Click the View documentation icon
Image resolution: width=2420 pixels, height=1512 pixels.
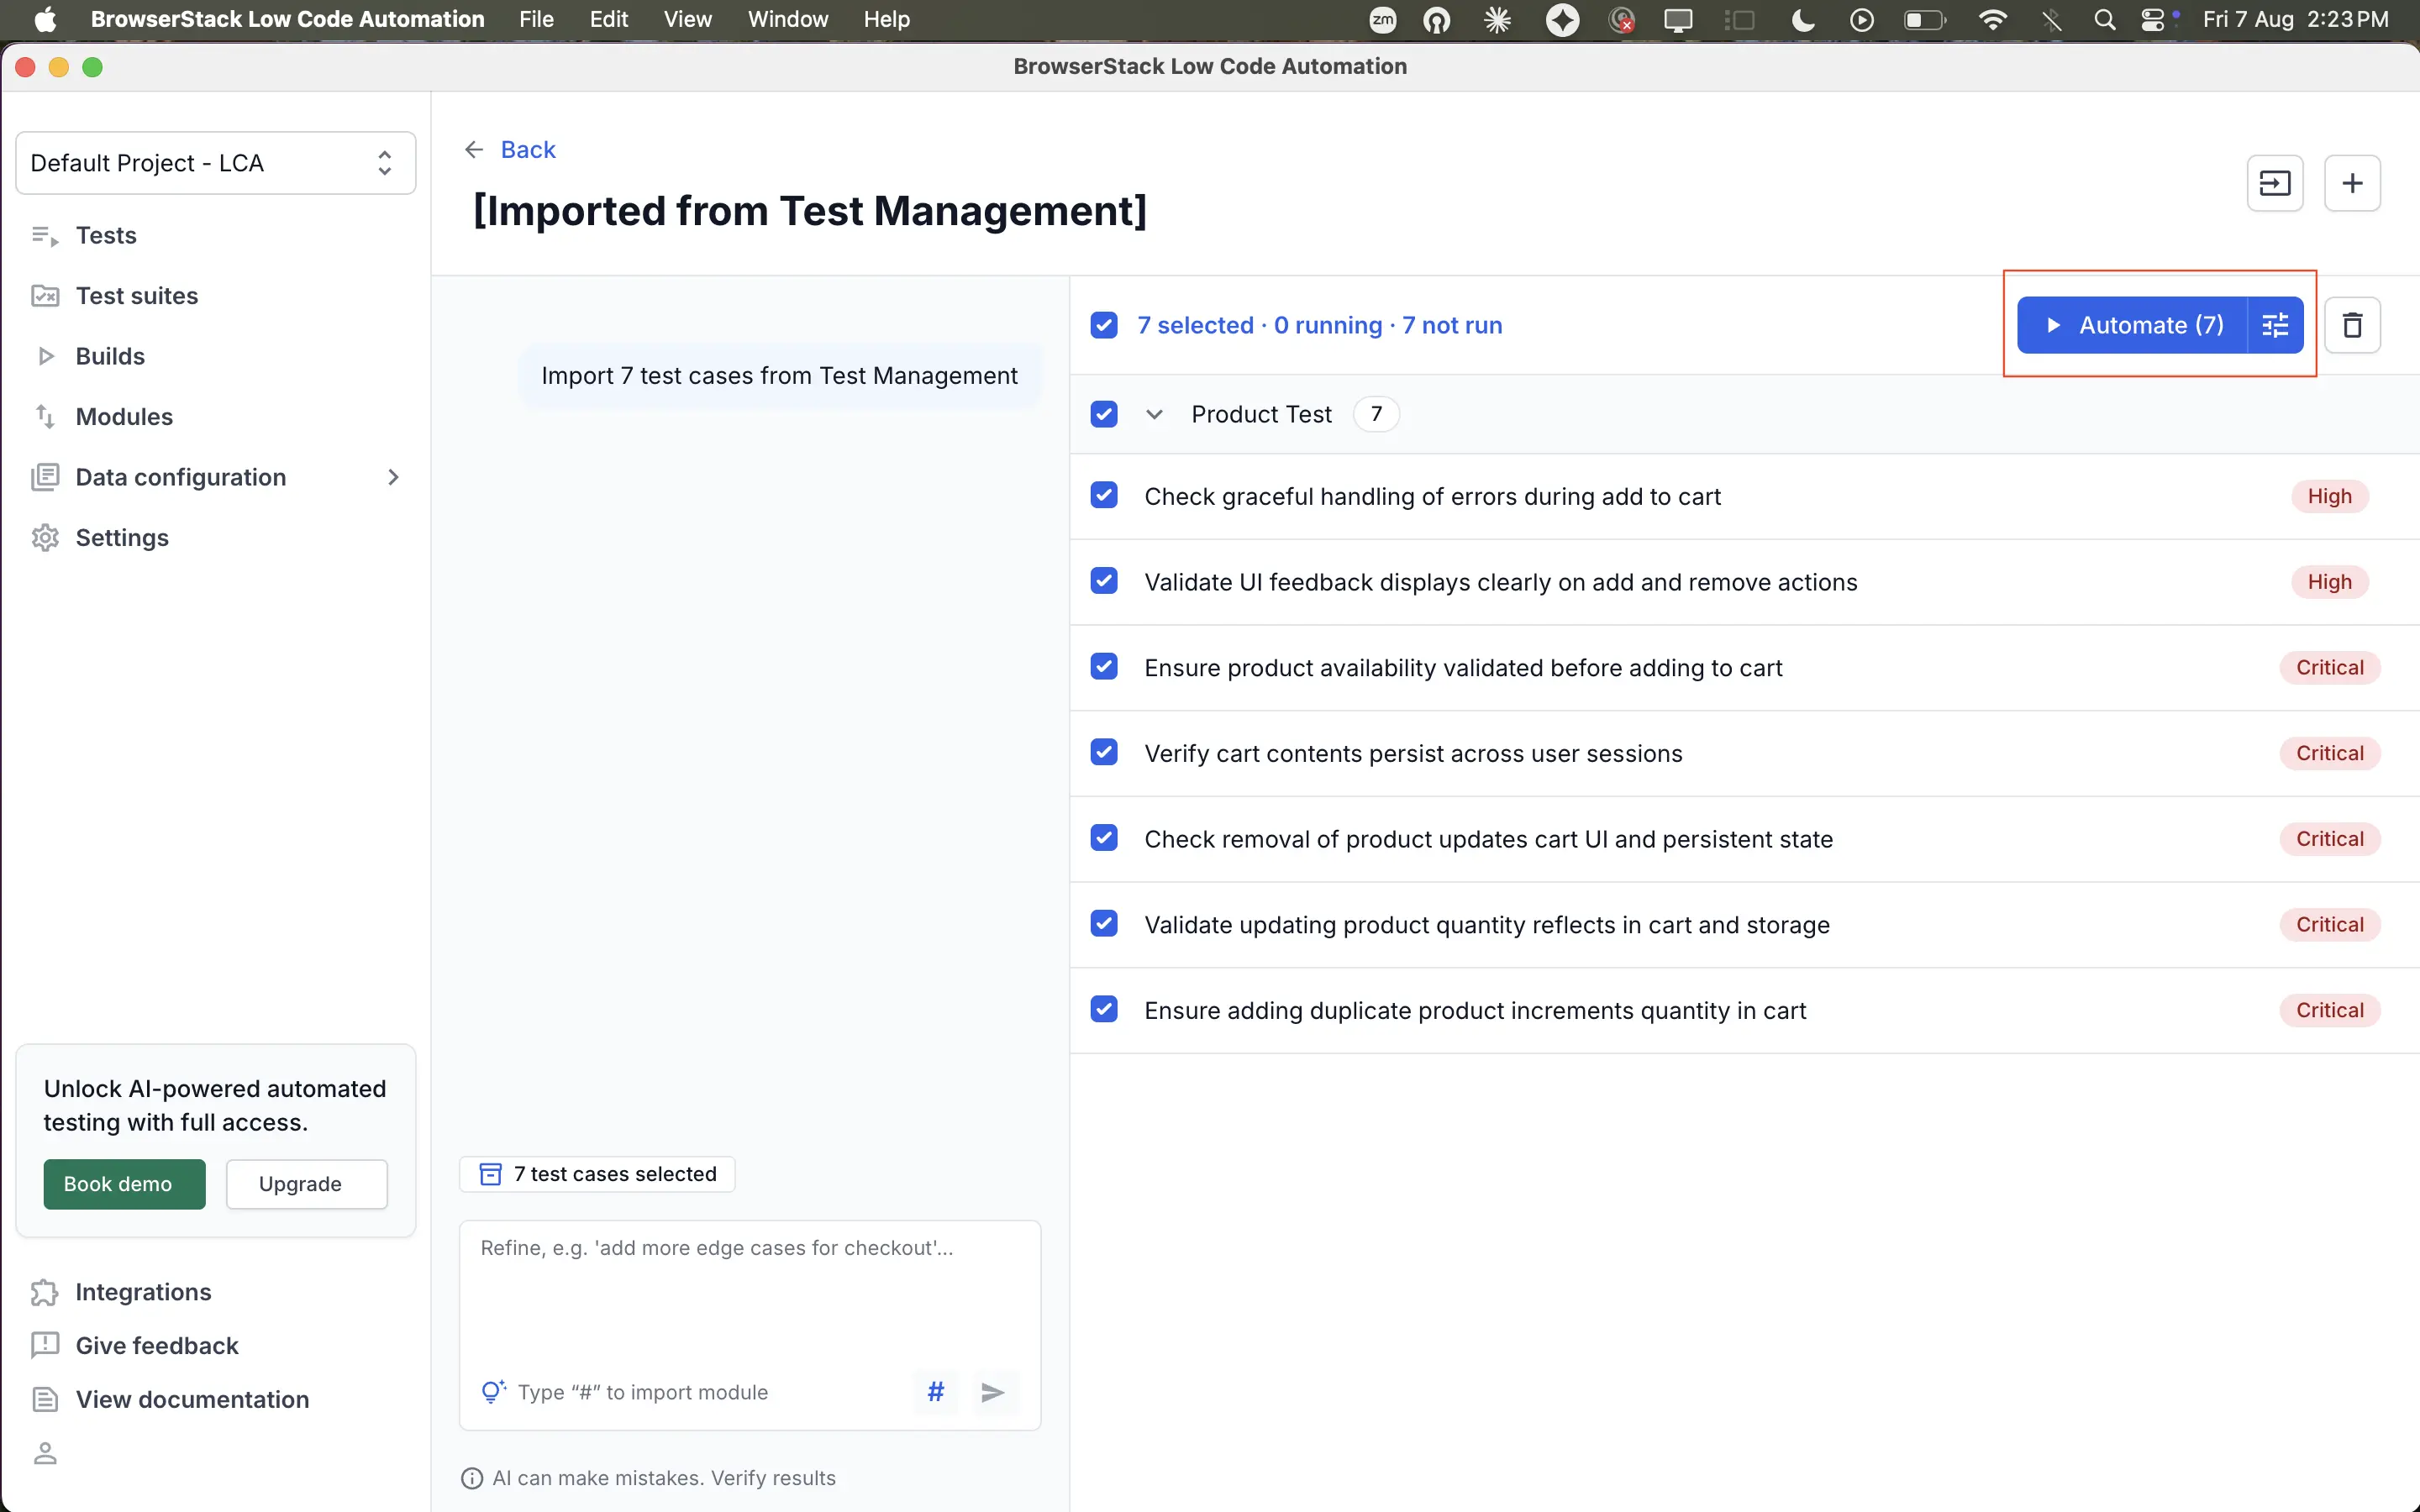(x=45, y=1399)
